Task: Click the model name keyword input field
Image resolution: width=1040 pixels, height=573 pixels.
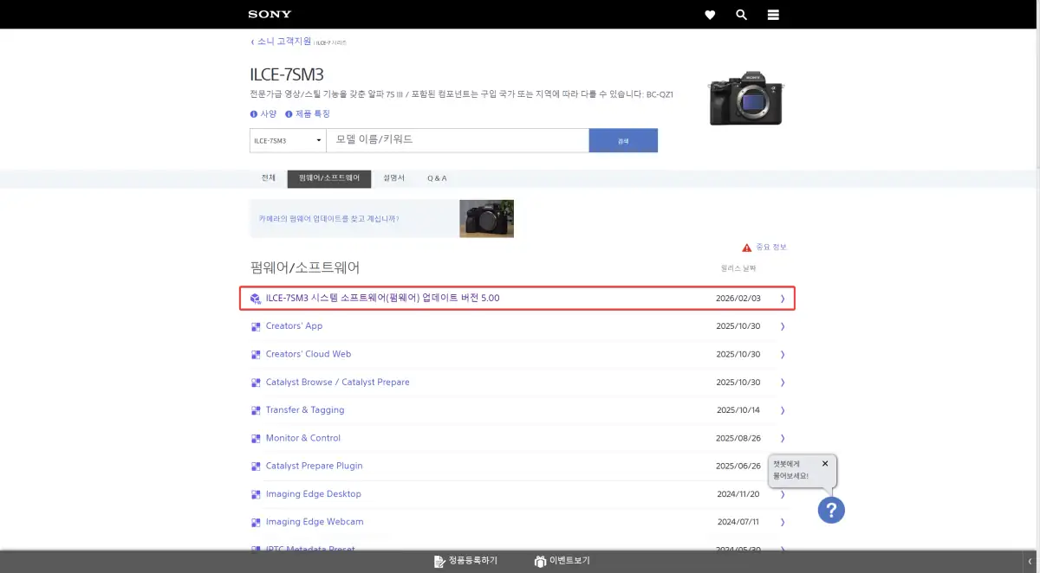Action: 458,140
